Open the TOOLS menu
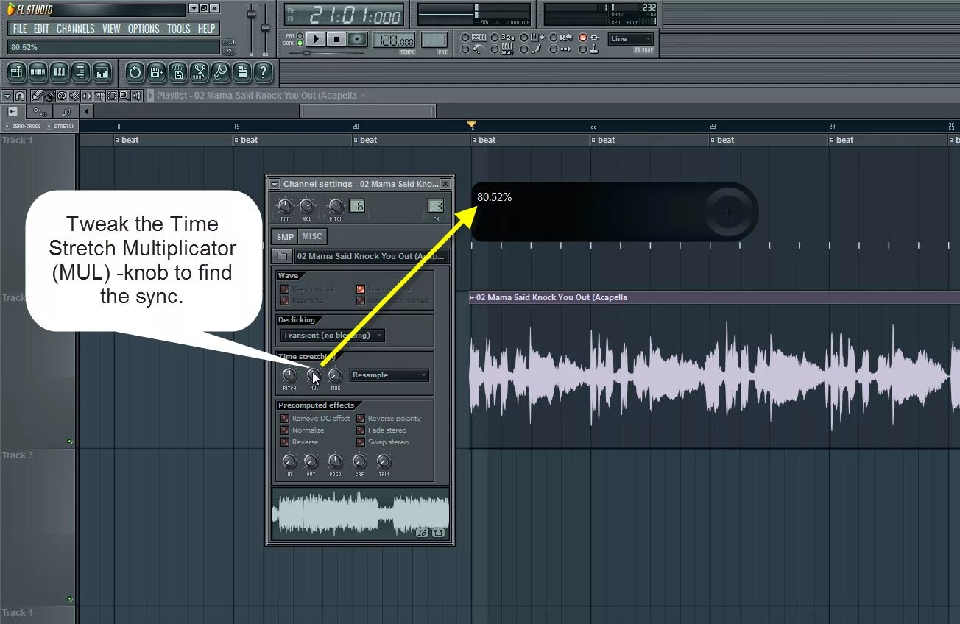960x624 pixels. click(x=178, y=29)
